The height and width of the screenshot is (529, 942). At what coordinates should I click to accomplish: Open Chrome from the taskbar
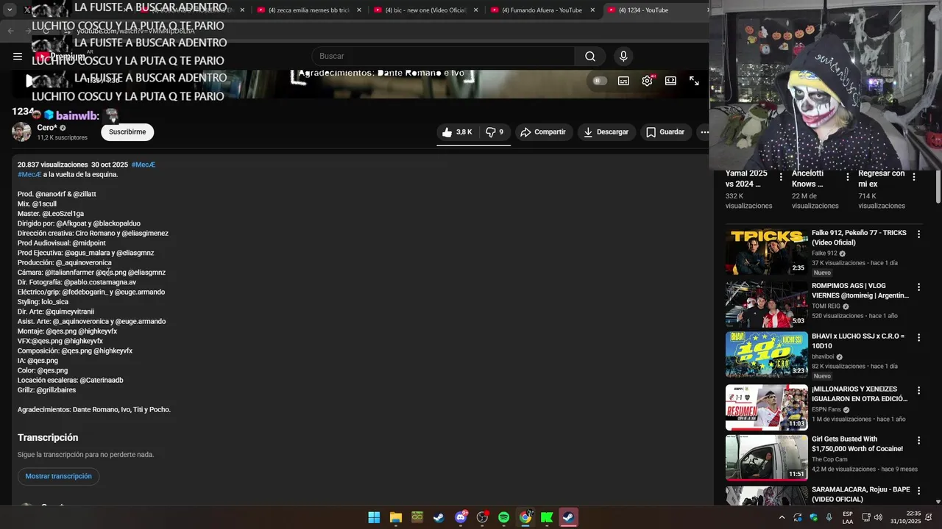coord(525,517)
